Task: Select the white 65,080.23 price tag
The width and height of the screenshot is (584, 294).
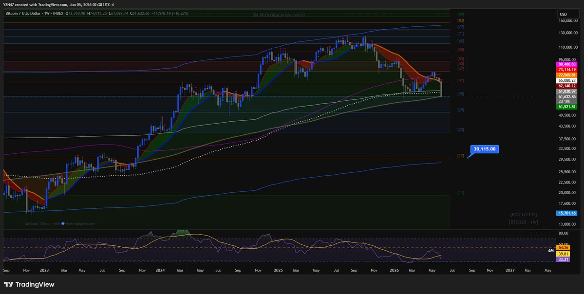Action: [x=567, y=80]
